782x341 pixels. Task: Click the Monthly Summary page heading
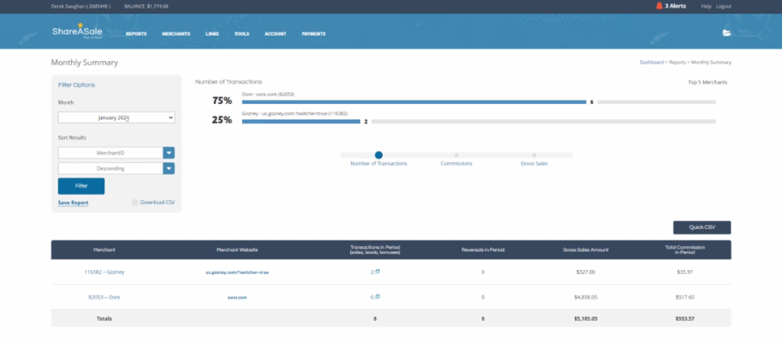[84, 62]
